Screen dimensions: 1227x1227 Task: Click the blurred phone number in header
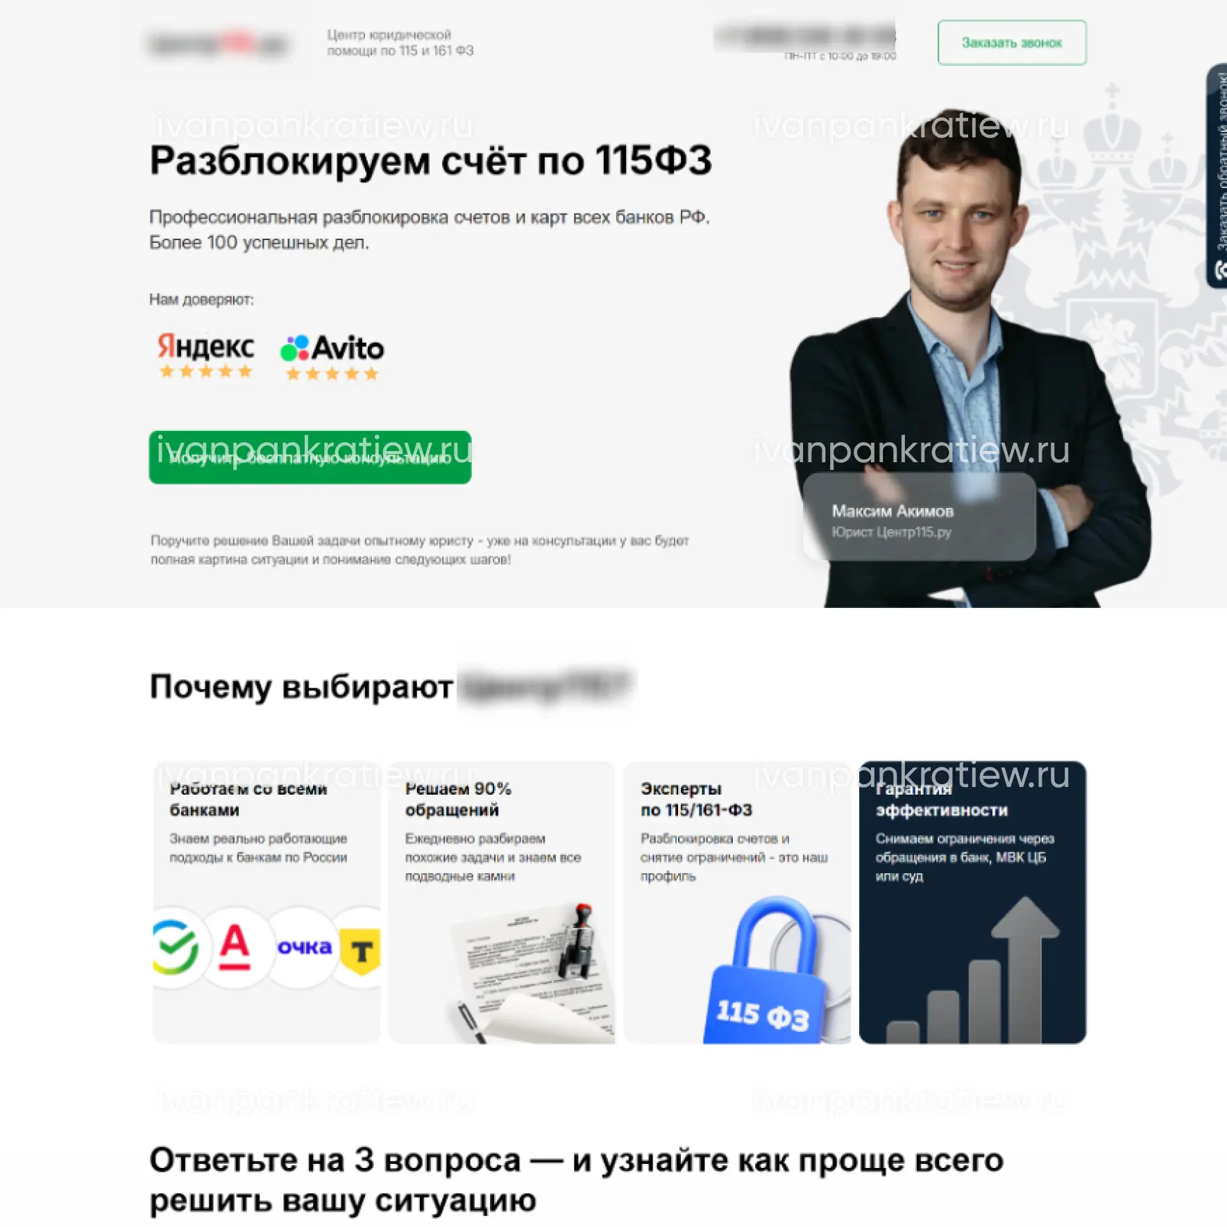[x=805, y=36]
